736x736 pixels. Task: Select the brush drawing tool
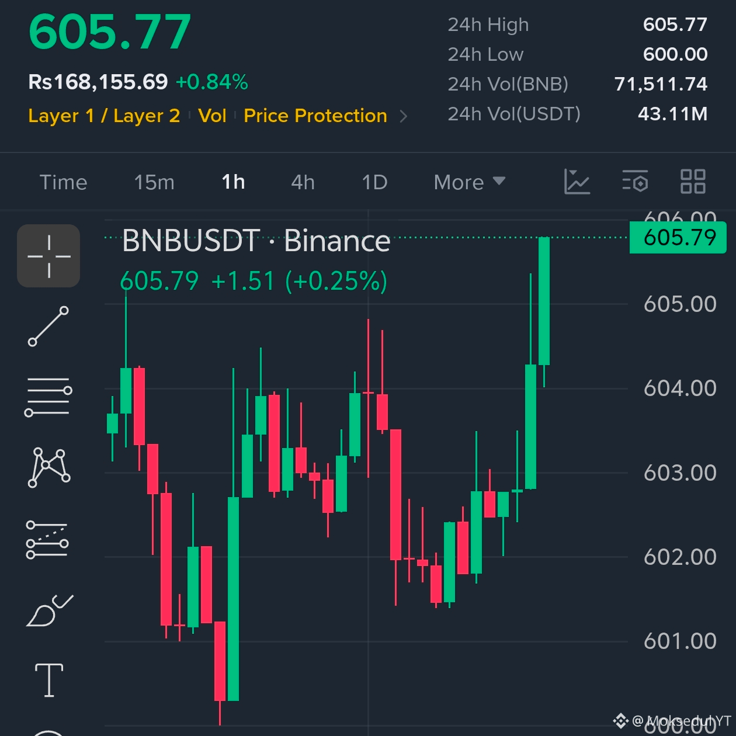point(49,610)
